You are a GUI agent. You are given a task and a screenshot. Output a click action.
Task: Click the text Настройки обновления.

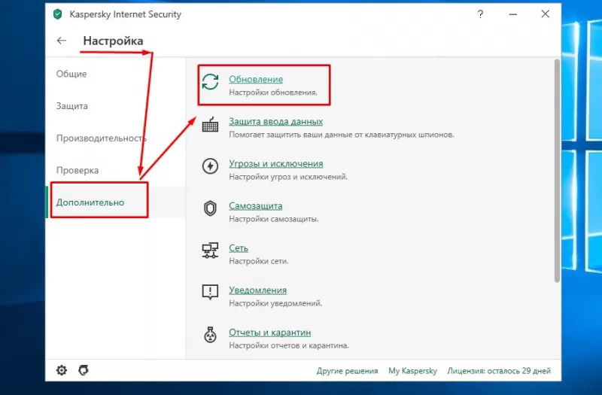pos(273,93)
